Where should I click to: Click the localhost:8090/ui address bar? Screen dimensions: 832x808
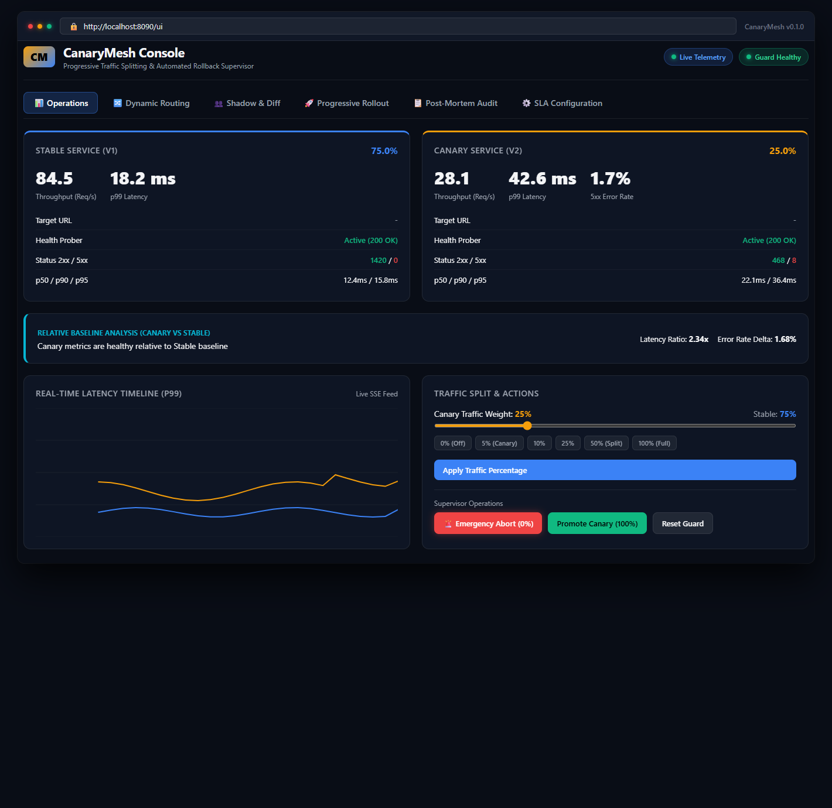pos(398,26)
